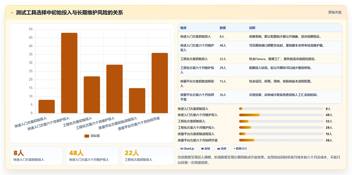Click the 36人 value beside the progress bars

click(329, 140)
